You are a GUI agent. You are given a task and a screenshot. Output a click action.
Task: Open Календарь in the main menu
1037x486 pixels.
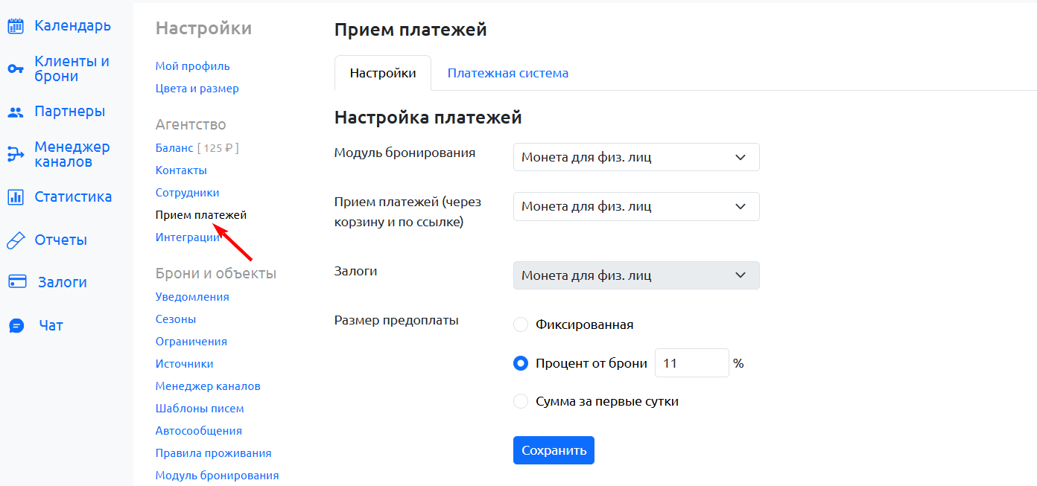[x=73, y=26]
